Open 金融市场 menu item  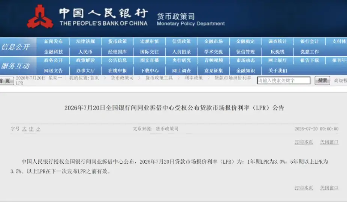[213, 41]
